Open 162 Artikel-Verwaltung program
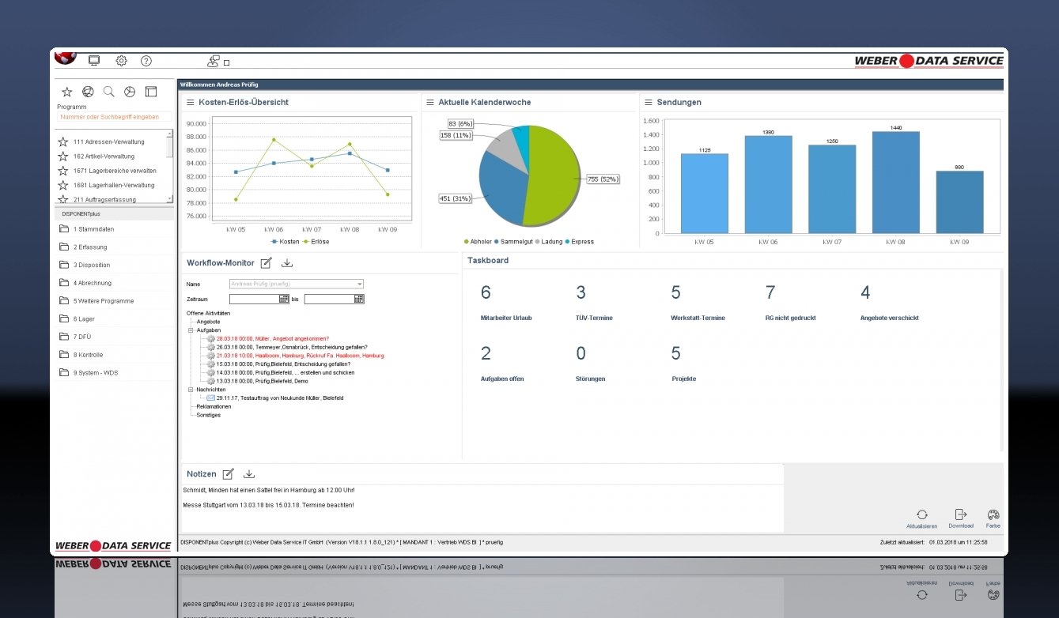 coord(104,156)
